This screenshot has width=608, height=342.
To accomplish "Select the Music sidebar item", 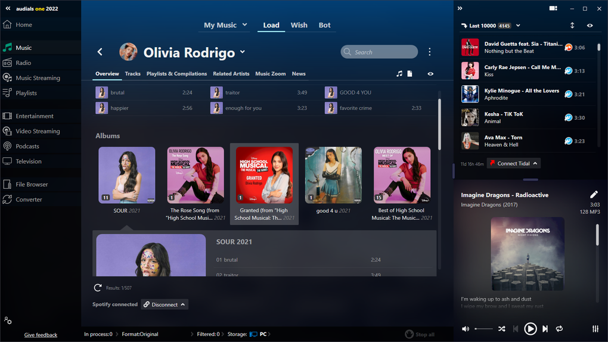I will click(x=24, y=48).
